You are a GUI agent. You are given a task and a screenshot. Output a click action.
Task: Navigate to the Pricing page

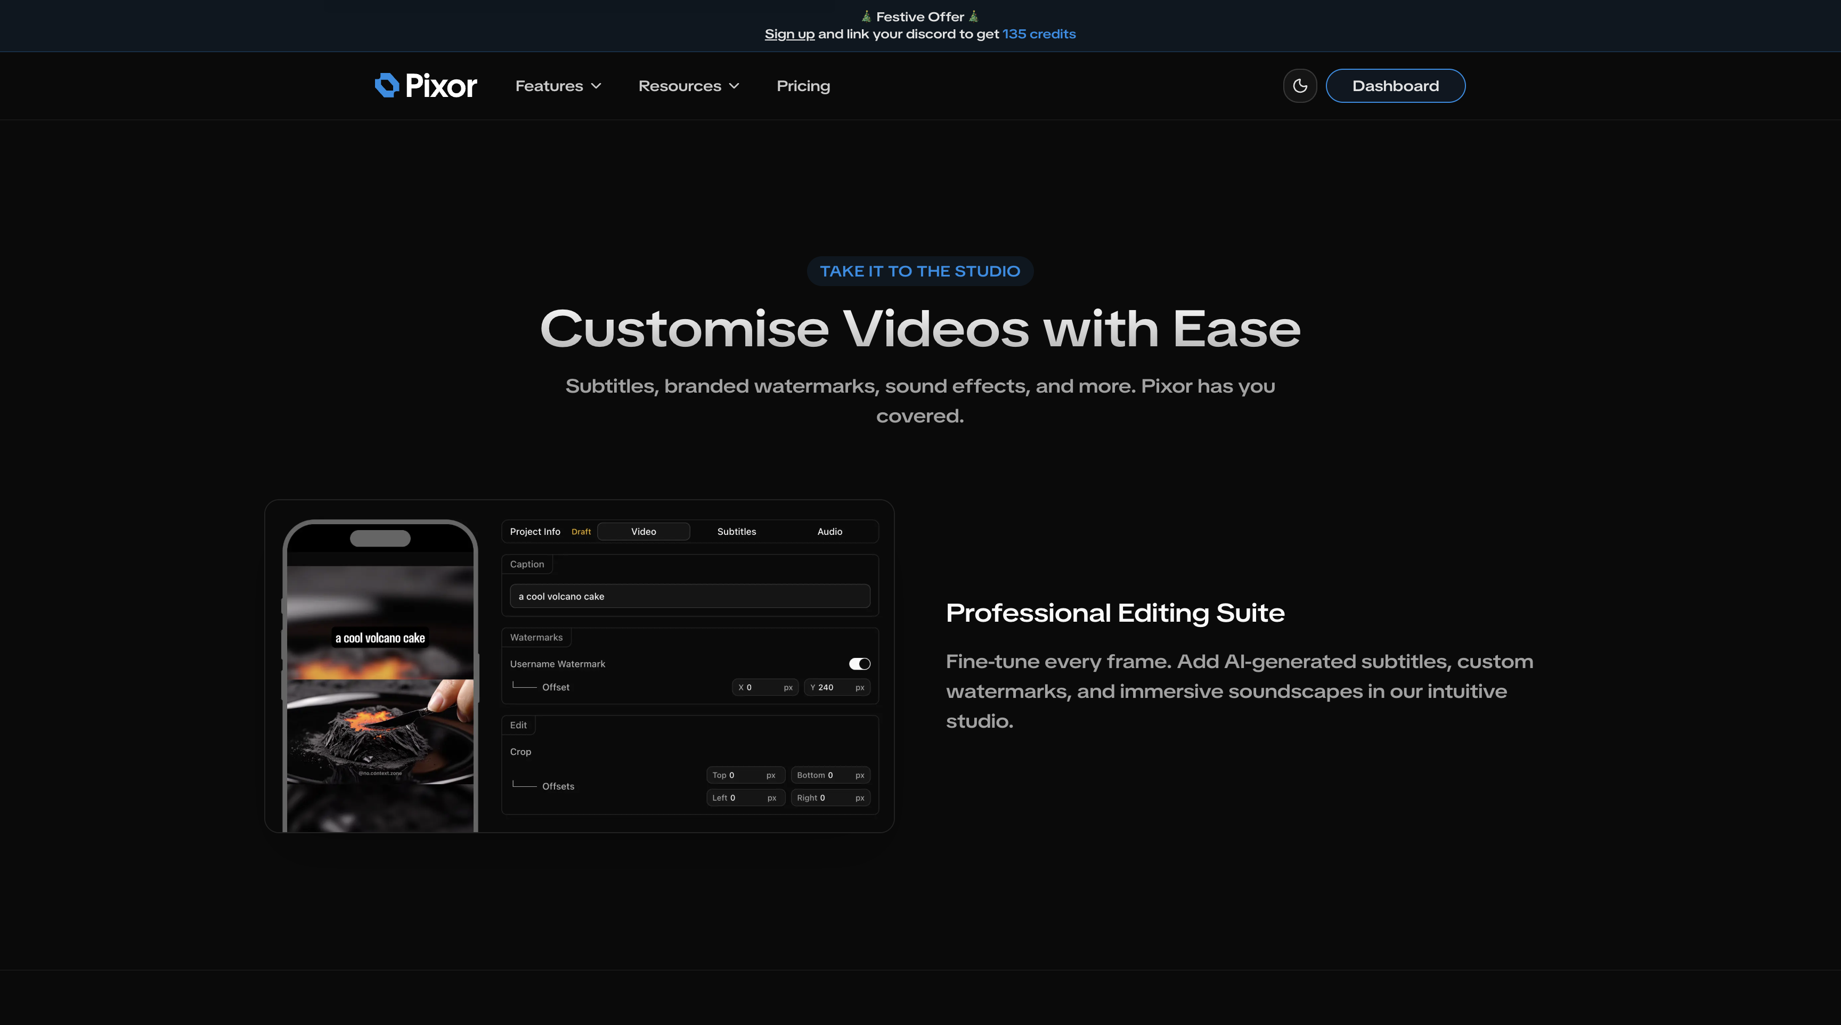point(803,85)
